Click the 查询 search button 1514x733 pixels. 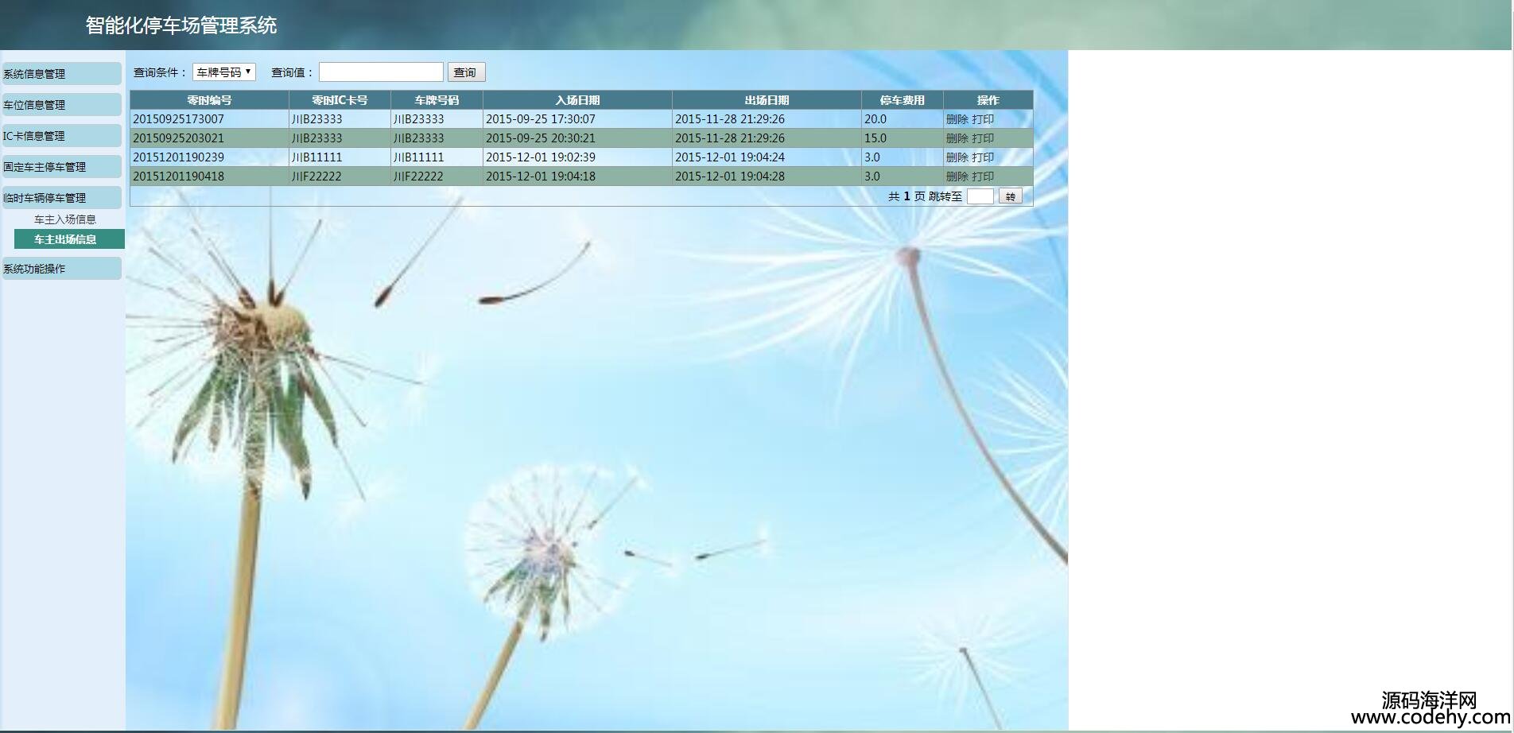(466, 72)
